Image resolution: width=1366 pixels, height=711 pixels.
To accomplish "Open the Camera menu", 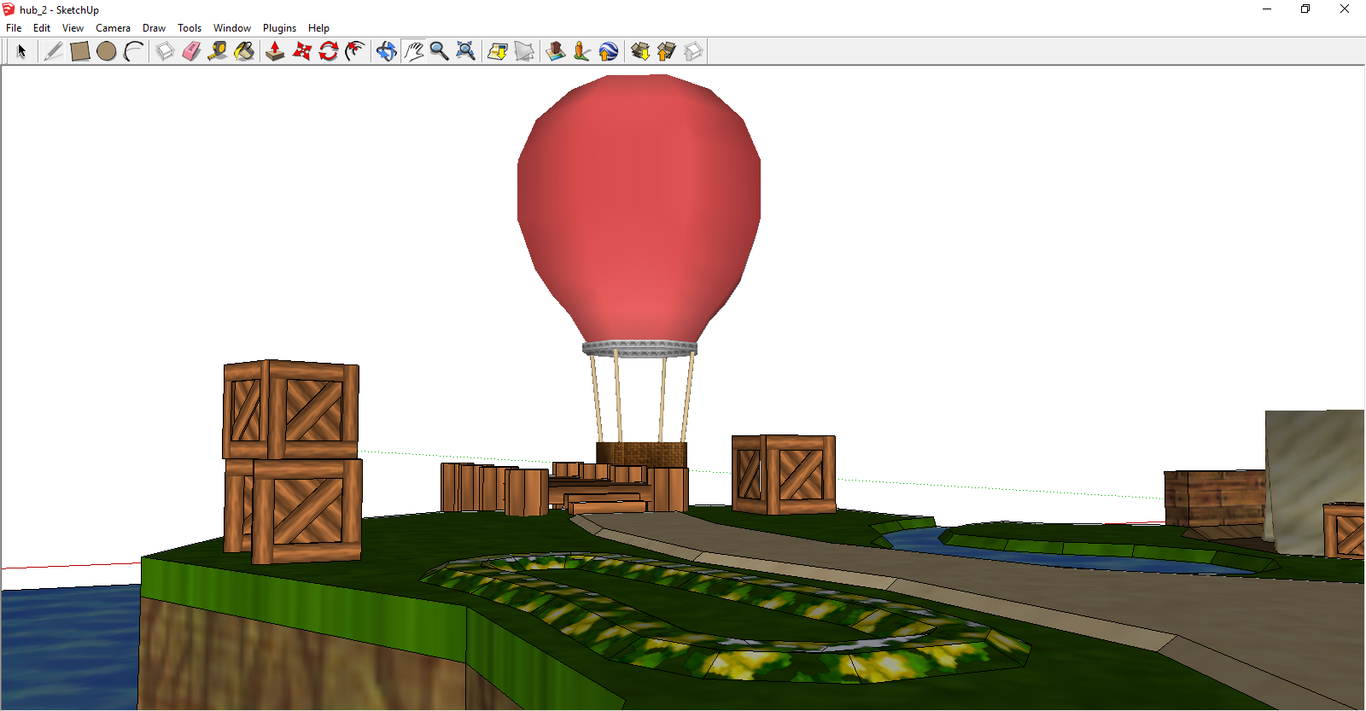I will [x=113, y=28].
